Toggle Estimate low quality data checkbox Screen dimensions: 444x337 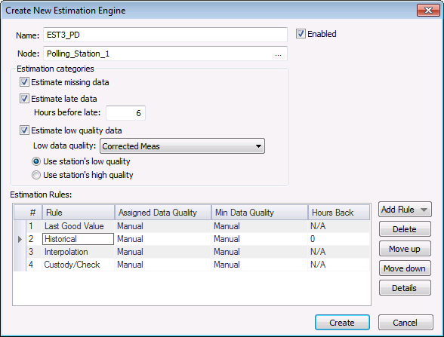point(24,130)
